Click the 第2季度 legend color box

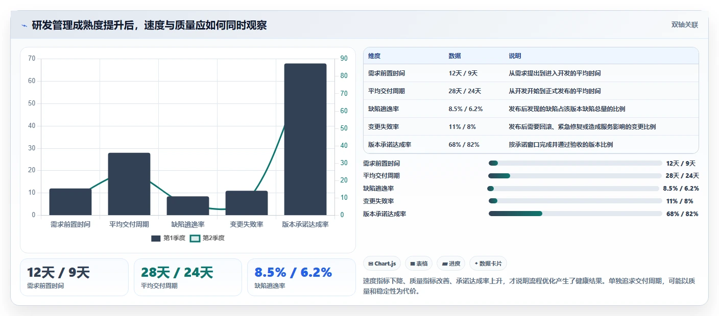point(195,238)
